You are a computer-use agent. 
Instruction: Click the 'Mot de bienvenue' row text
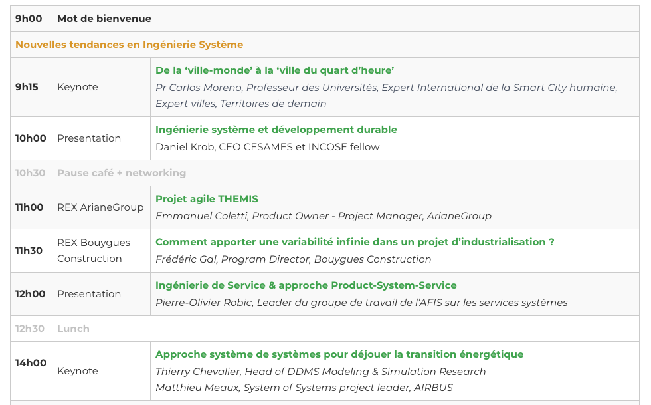(x=104, y=19)
